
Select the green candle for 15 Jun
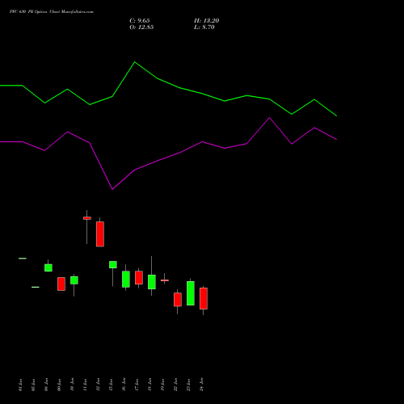point(113,264)
